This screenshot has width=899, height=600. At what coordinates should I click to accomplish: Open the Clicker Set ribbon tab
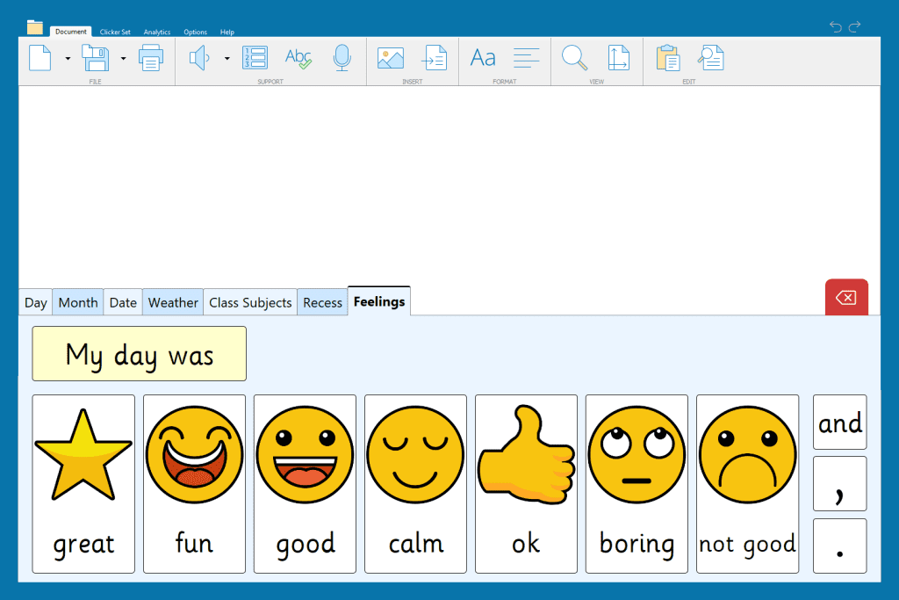point(115,33)
